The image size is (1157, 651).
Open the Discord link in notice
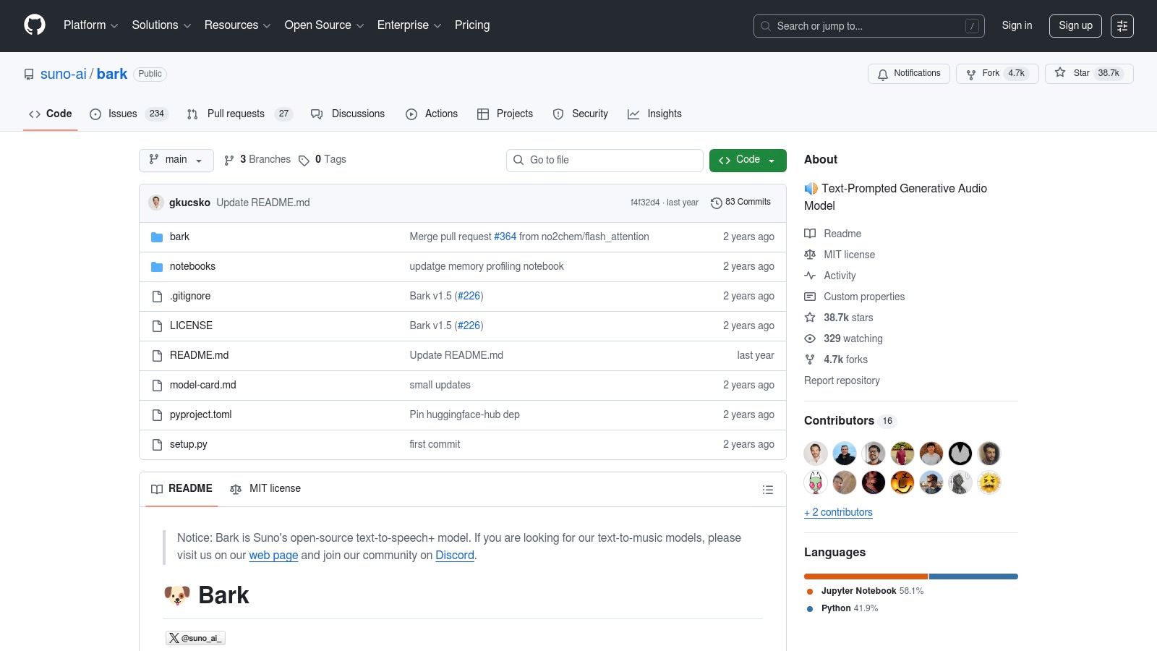pos(454,556)
